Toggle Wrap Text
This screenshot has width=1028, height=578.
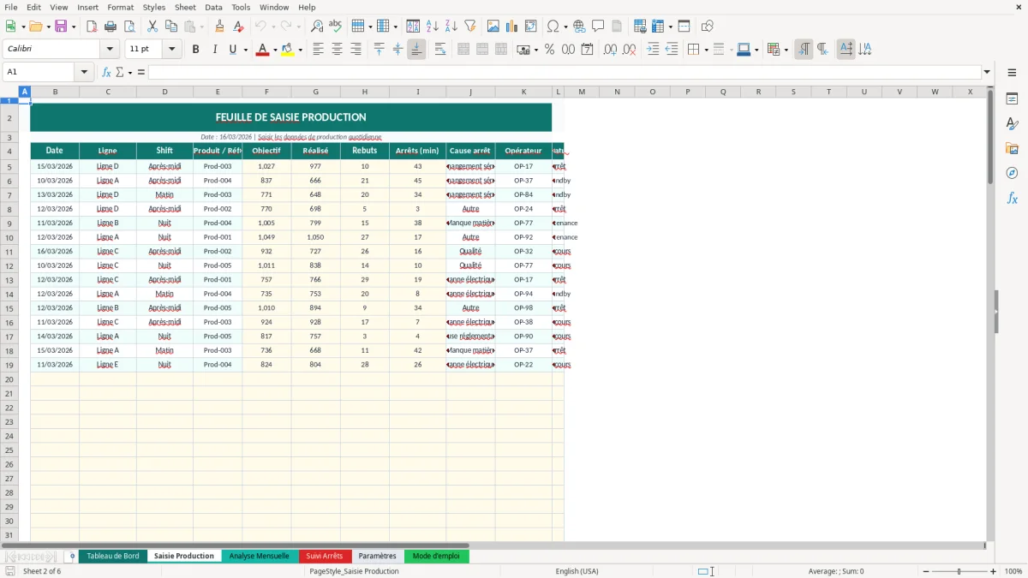pyautogui.click(x=440, y=50)
